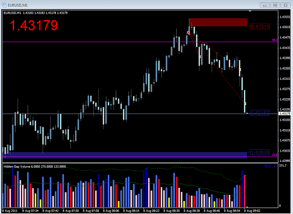Click the 1.43235 price scale label
This screenshot has width=293, height=214.
click(x=285, y=99)
